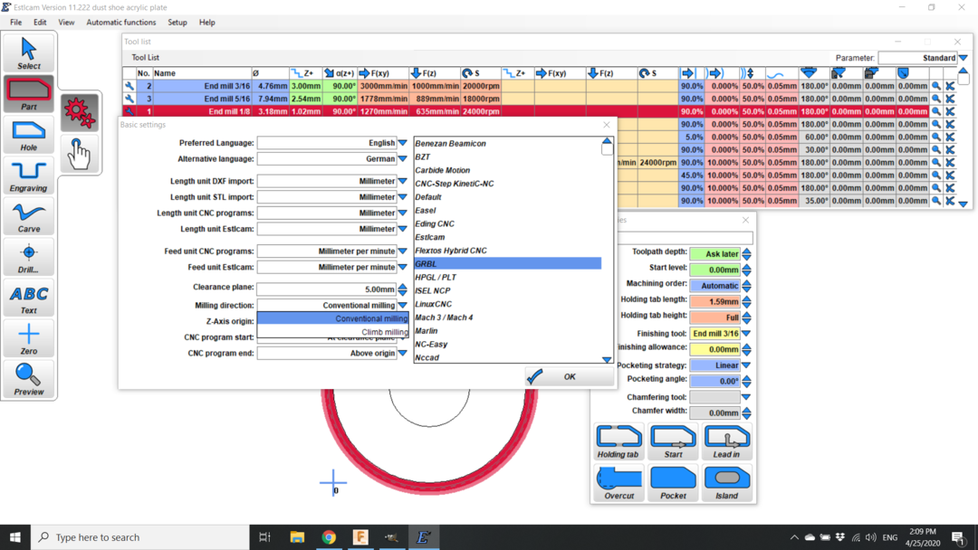
Task: Click the Zero origin tool
Action: coord(29,339)
